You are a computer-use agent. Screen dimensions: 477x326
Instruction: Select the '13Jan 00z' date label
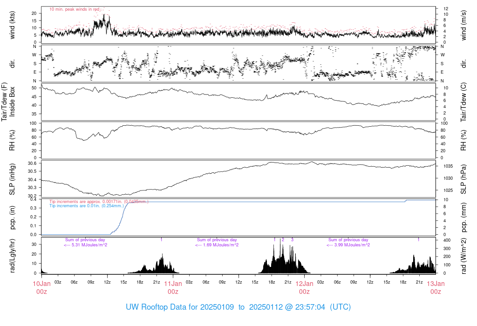(x=436, y=288)
